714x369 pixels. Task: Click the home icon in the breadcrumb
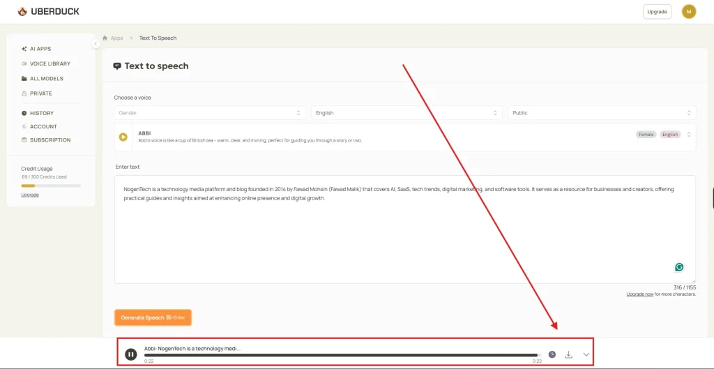(105, 38)
